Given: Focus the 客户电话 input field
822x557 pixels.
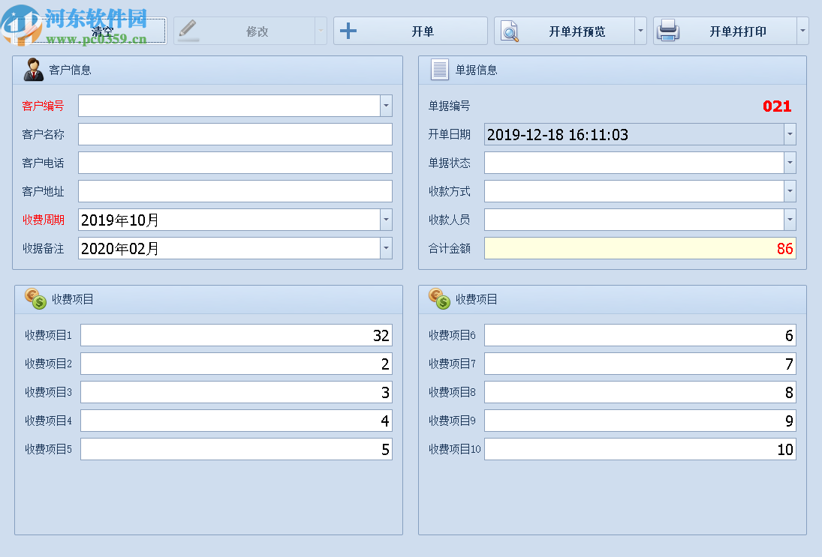Looking at the screenshot, I should (236, 163).
